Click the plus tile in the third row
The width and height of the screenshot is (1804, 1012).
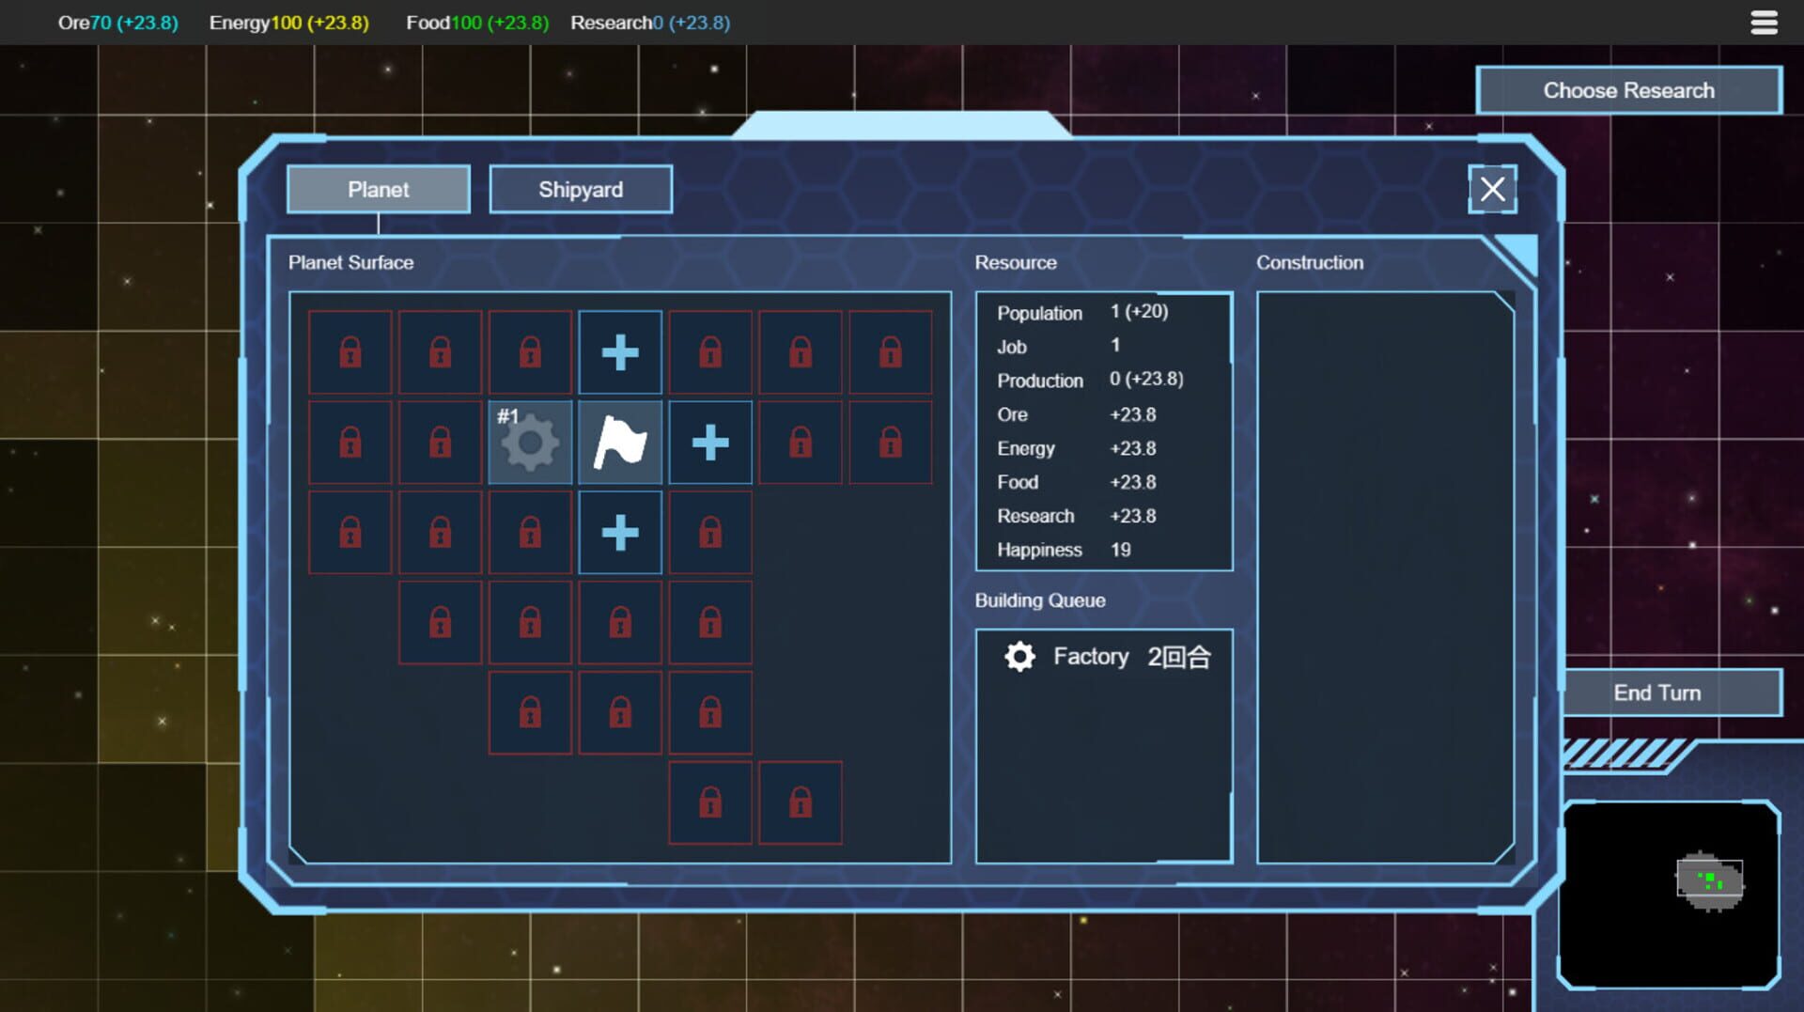tap(619, 531)
